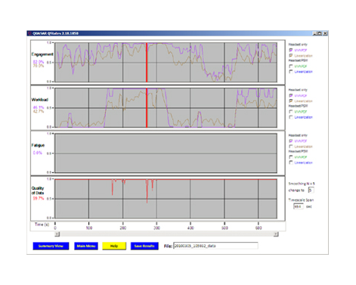Viewport: 356px width, 285px height.
Task: Open the Main Menu
Action: pyautogui.click(x=86, y=246)
